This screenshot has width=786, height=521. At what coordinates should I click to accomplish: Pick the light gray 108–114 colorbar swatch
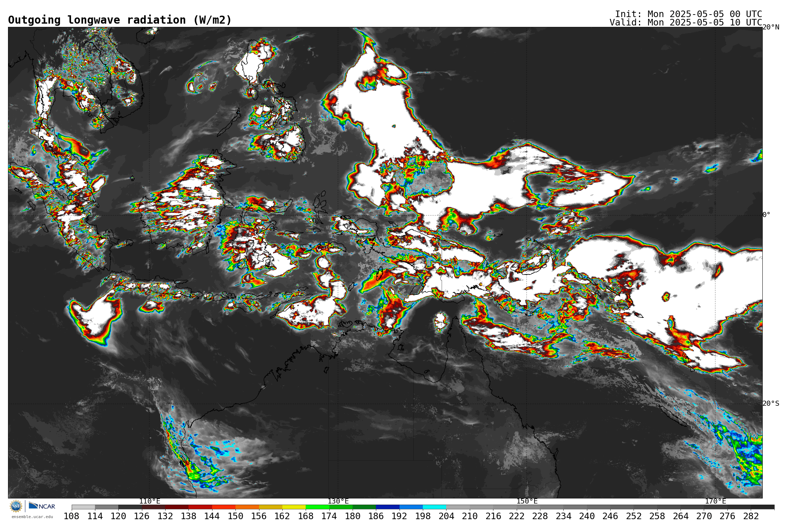tap(83, 507)
